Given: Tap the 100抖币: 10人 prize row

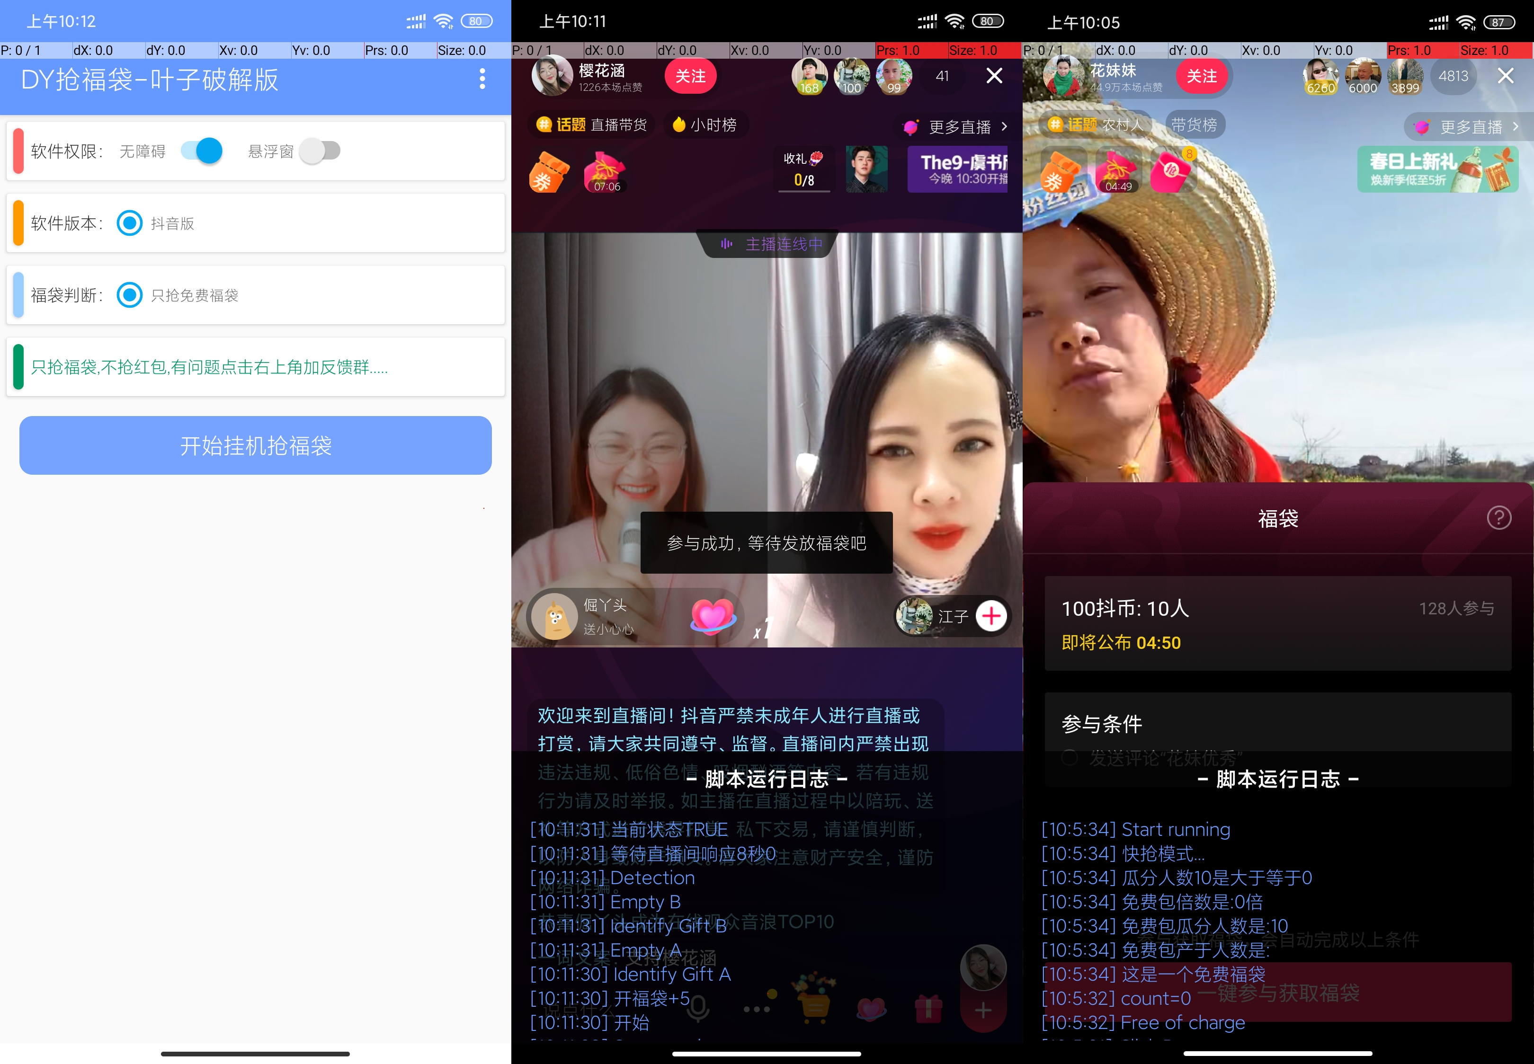Looking at the screenshot, I should [x=1278, y=623].
